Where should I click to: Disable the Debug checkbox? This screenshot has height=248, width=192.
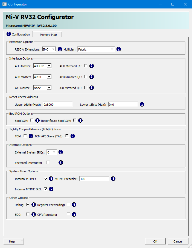tap(28, 205)
